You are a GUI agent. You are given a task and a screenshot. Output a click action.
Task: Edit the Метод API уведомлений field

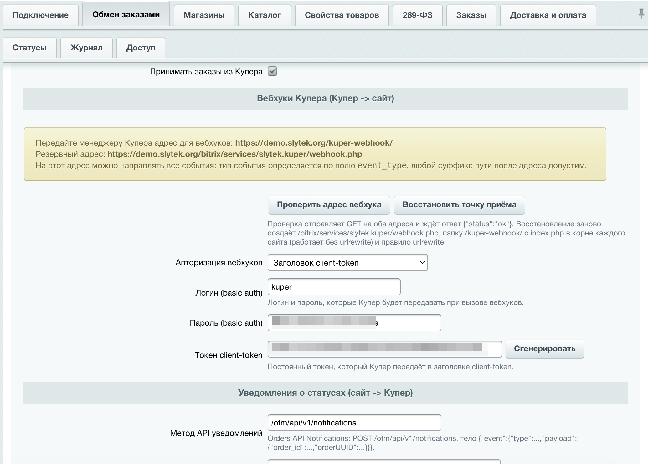coord(354,423)
